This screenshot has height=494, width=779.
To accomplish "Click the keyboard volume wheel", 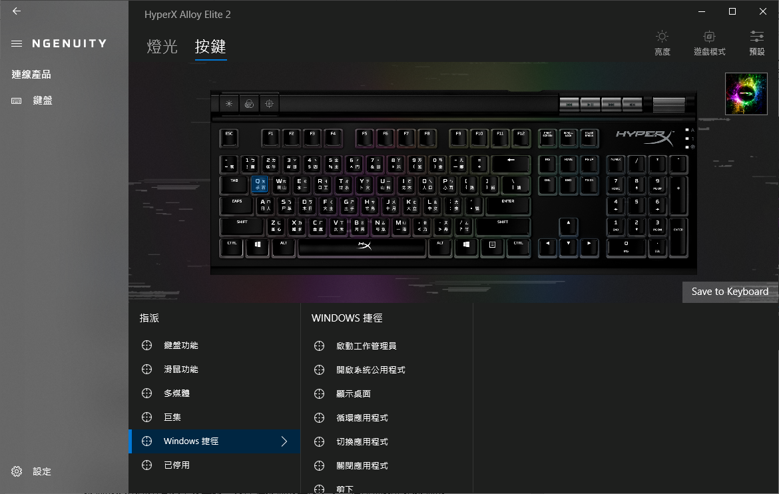I will (668, 105).
